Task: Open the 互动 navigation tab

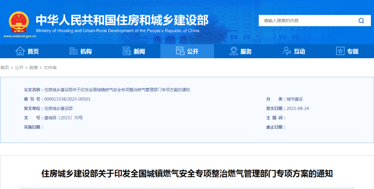Action: 294,51
